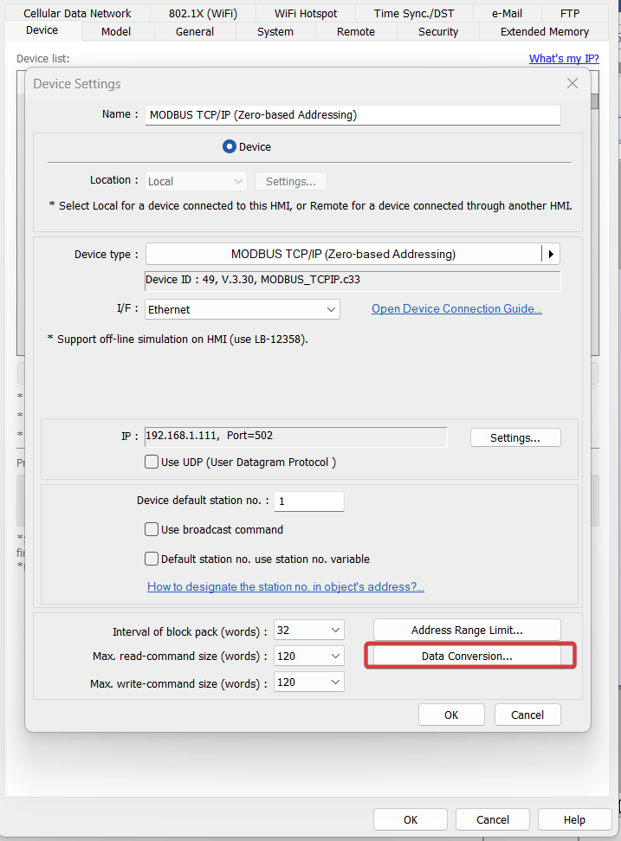Viewport: 621px width, 841px height.
Task: Click the Data Conversion button
Action: (x=467, y=657)
